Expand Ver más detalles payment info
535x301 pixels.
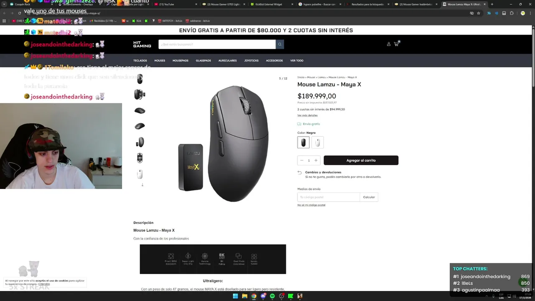(307, 115)
